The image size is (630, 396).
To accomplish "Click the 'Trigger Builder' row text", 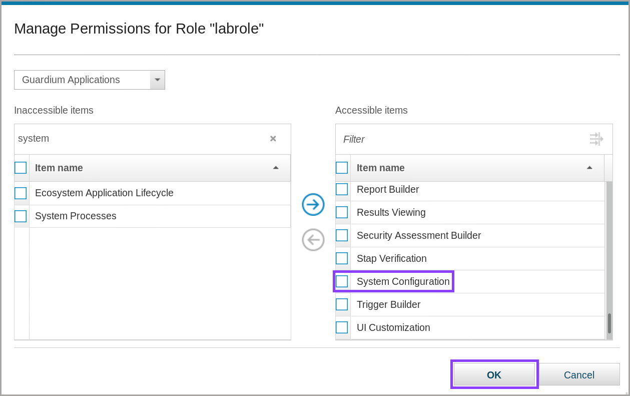I will (389, 304).
